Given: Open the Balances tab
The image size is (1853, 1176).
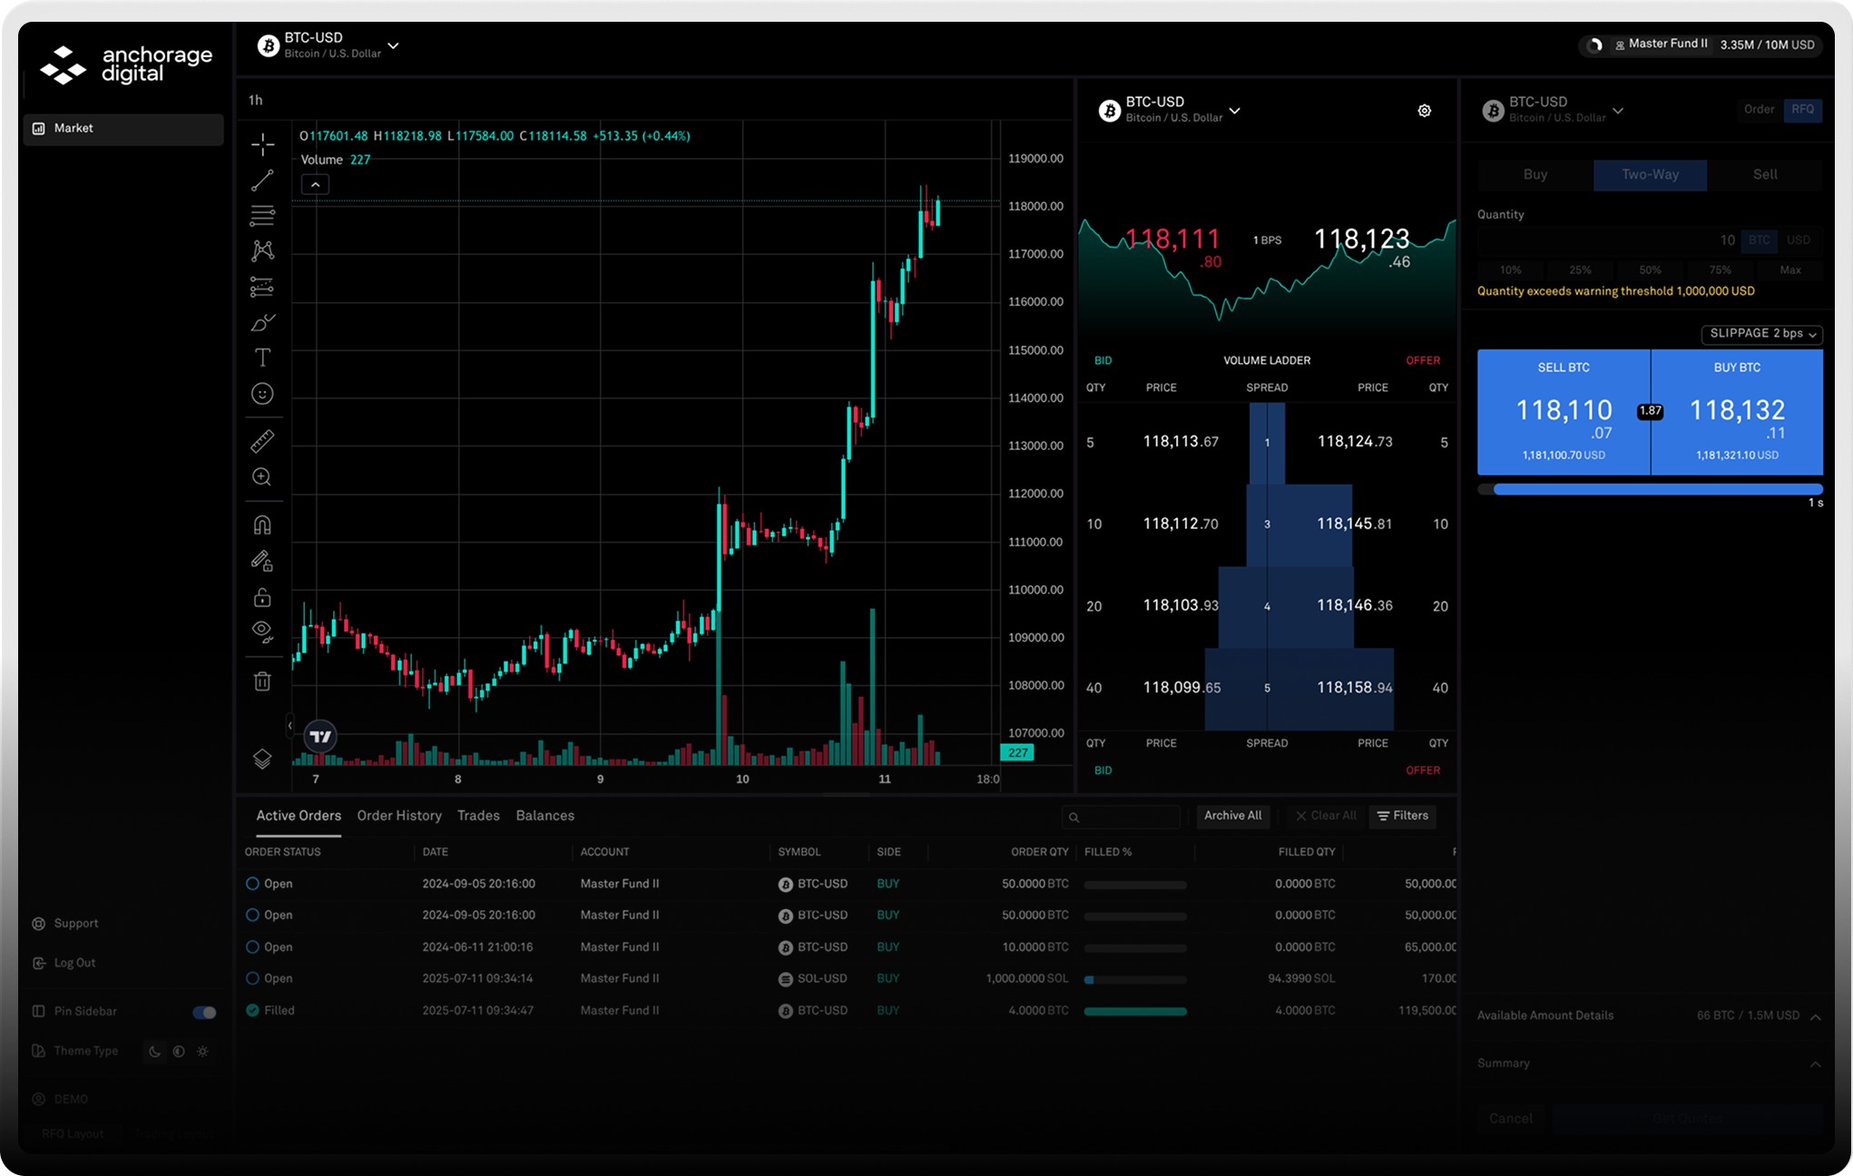Looking at the screenshot, I should (544, 816).
